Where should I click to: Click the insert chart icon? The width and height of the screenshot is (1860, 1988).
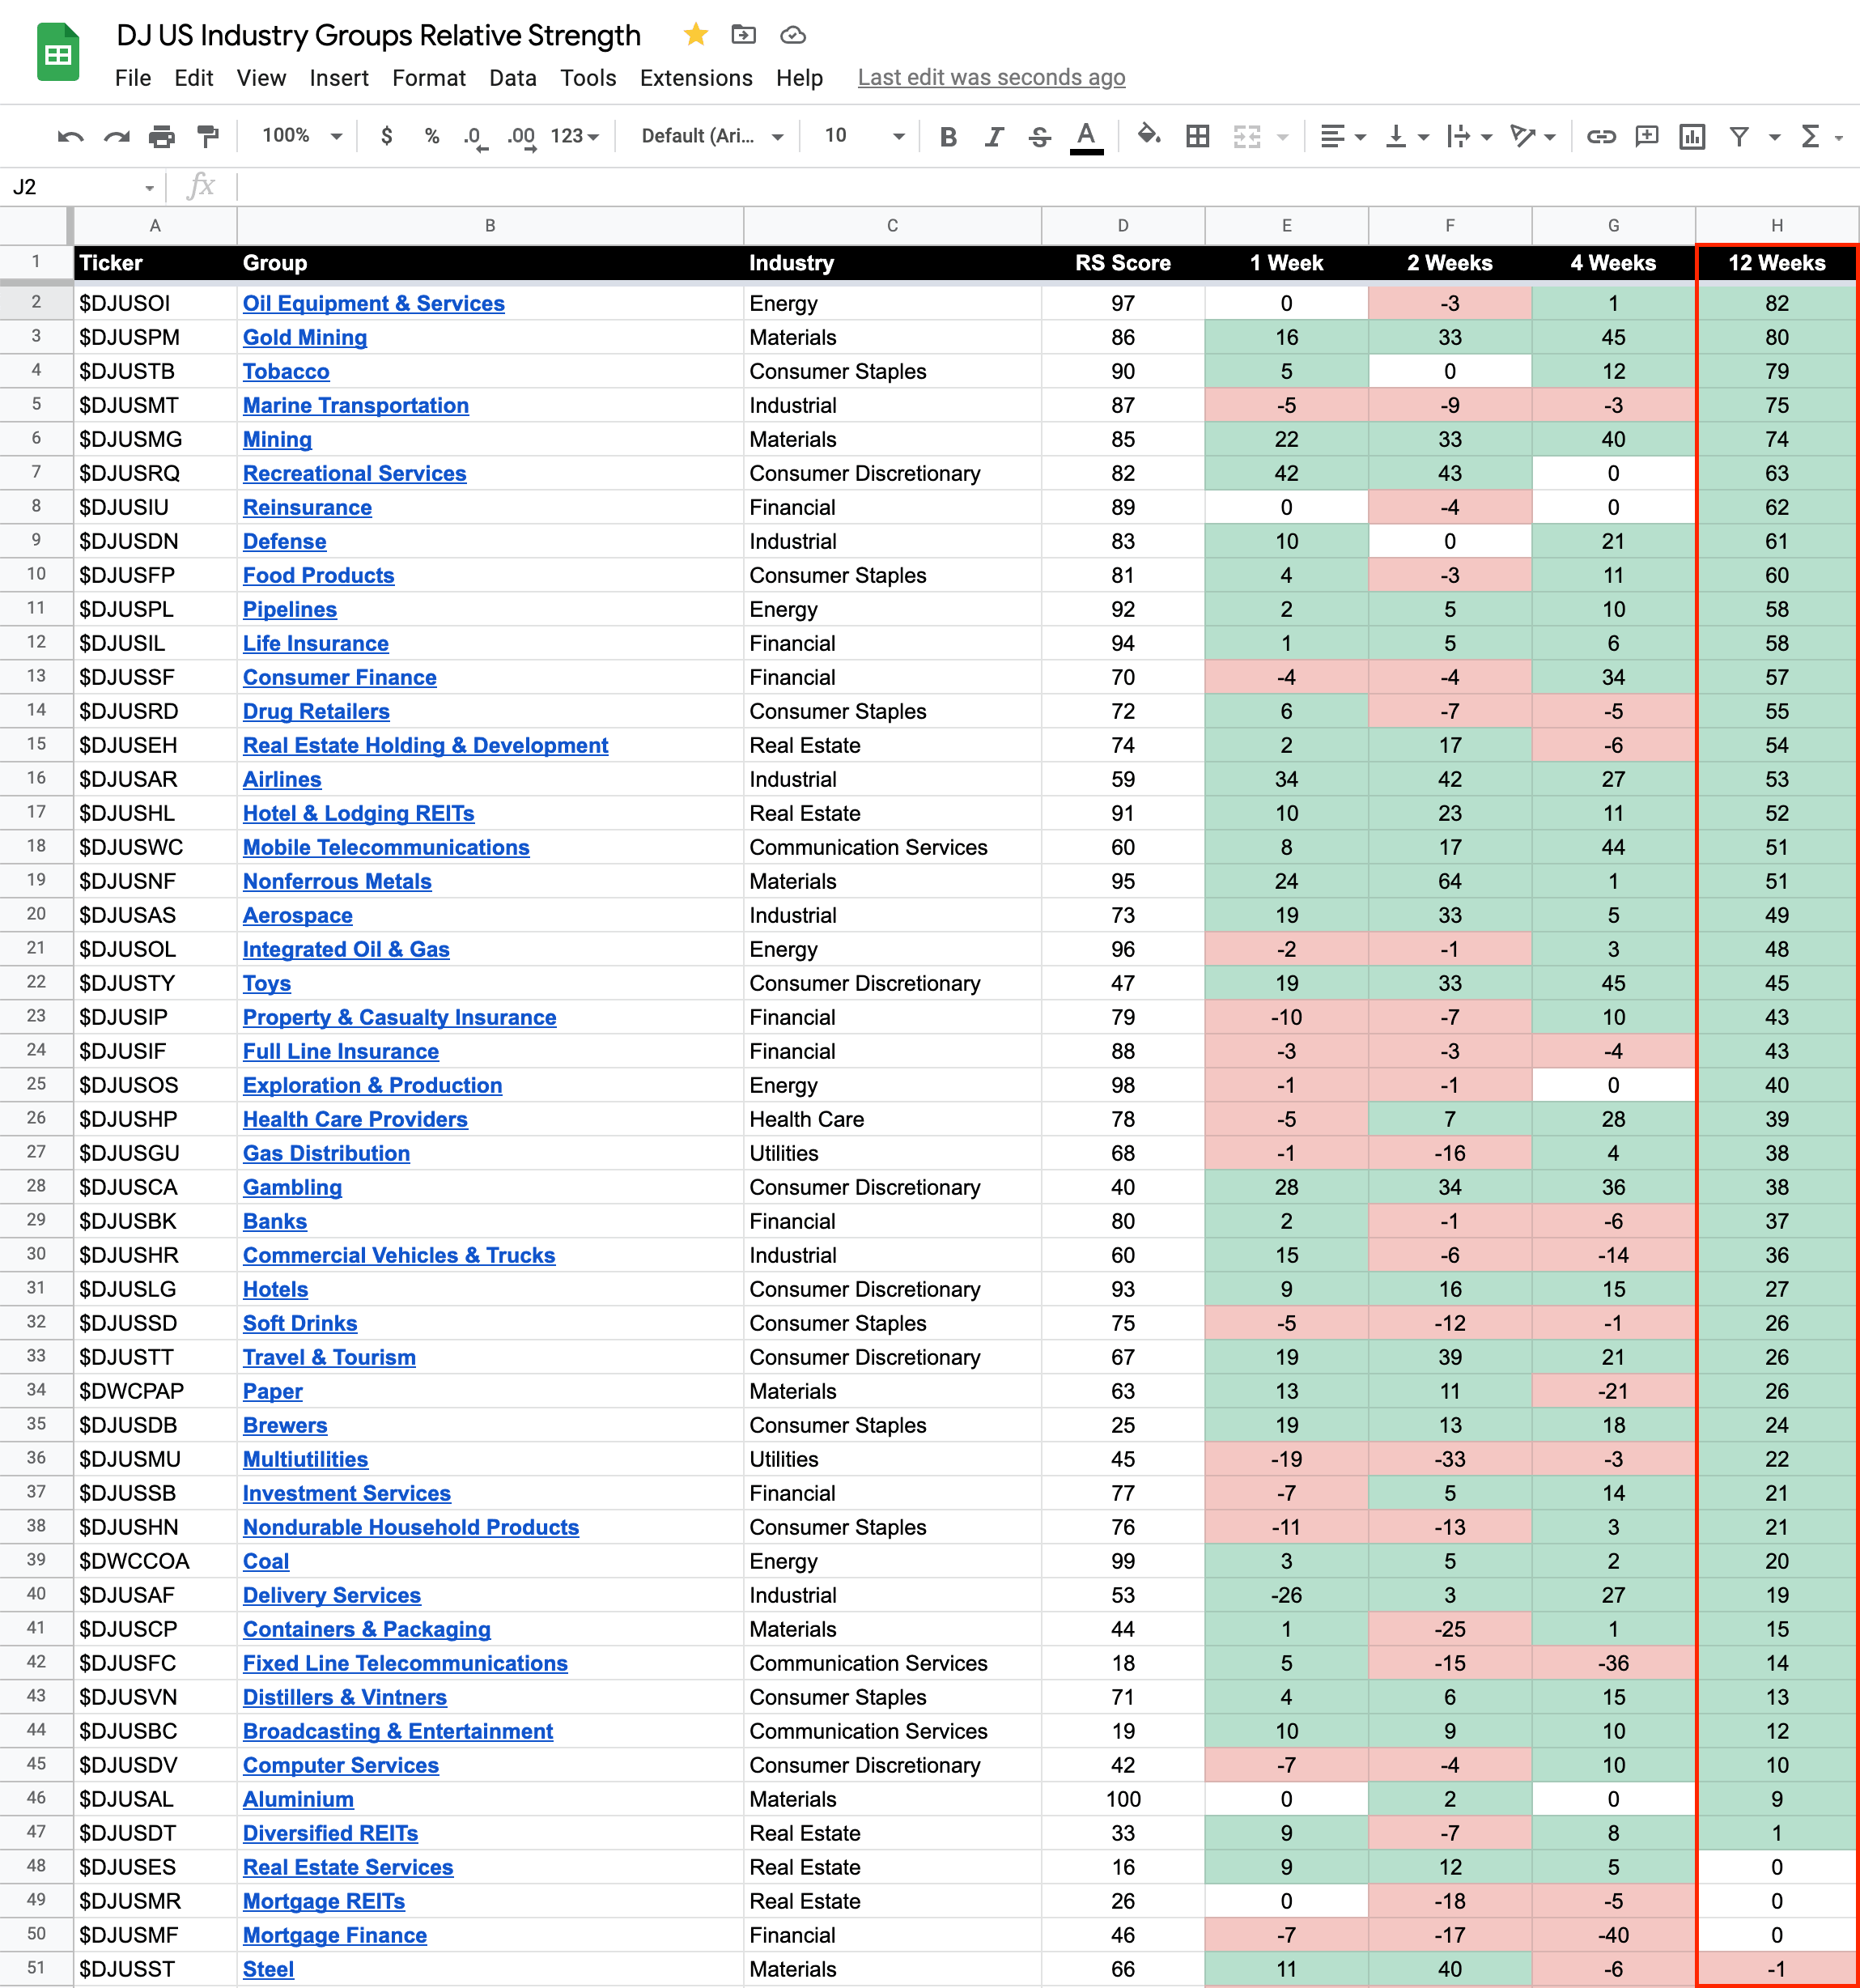tap(1692, 136)
